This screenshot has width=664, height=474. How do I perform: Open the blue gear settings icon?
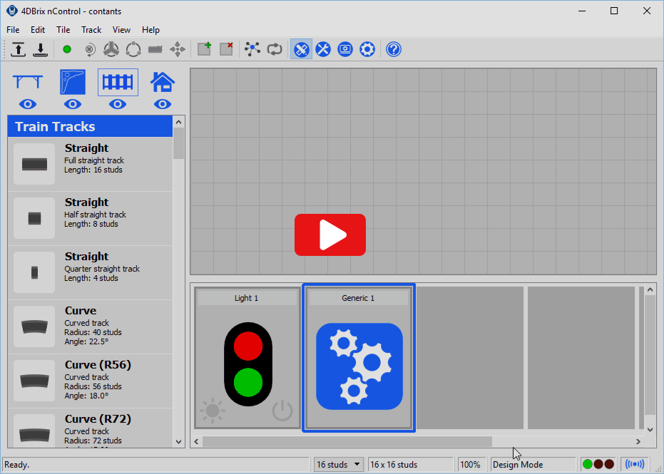coord(367,49)
